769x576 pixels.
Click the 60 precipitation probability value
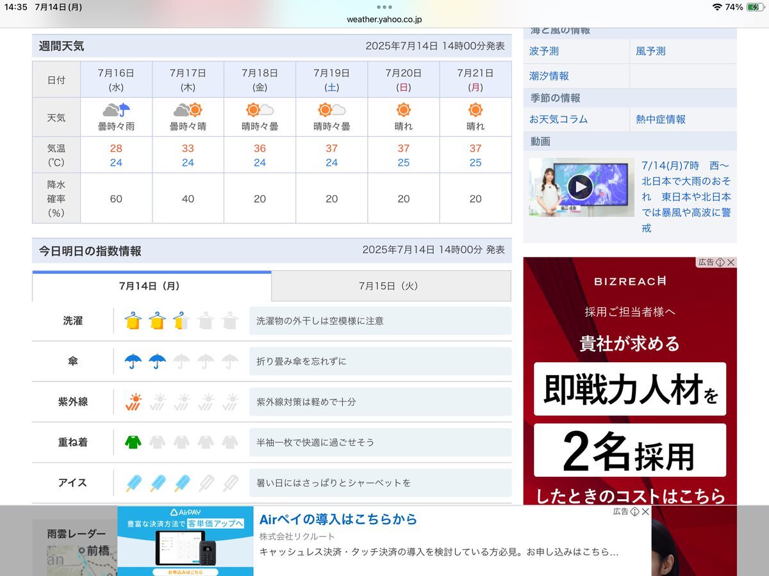(116, 199)
